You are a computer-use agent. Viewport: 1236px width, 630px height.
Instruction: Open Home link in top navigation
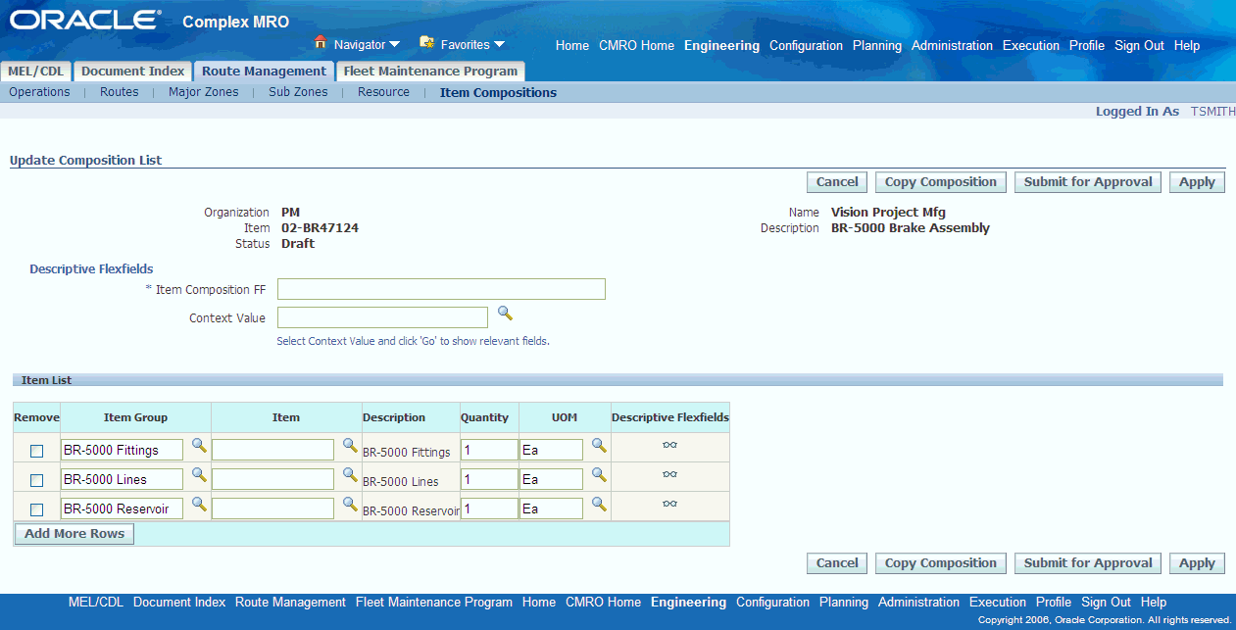pos(572,46)
